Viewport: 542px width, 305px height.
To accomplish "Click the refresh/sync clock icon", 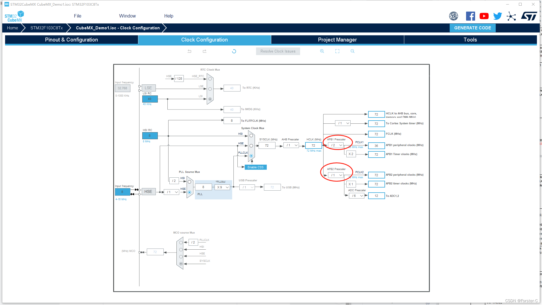I will (234, 51).
